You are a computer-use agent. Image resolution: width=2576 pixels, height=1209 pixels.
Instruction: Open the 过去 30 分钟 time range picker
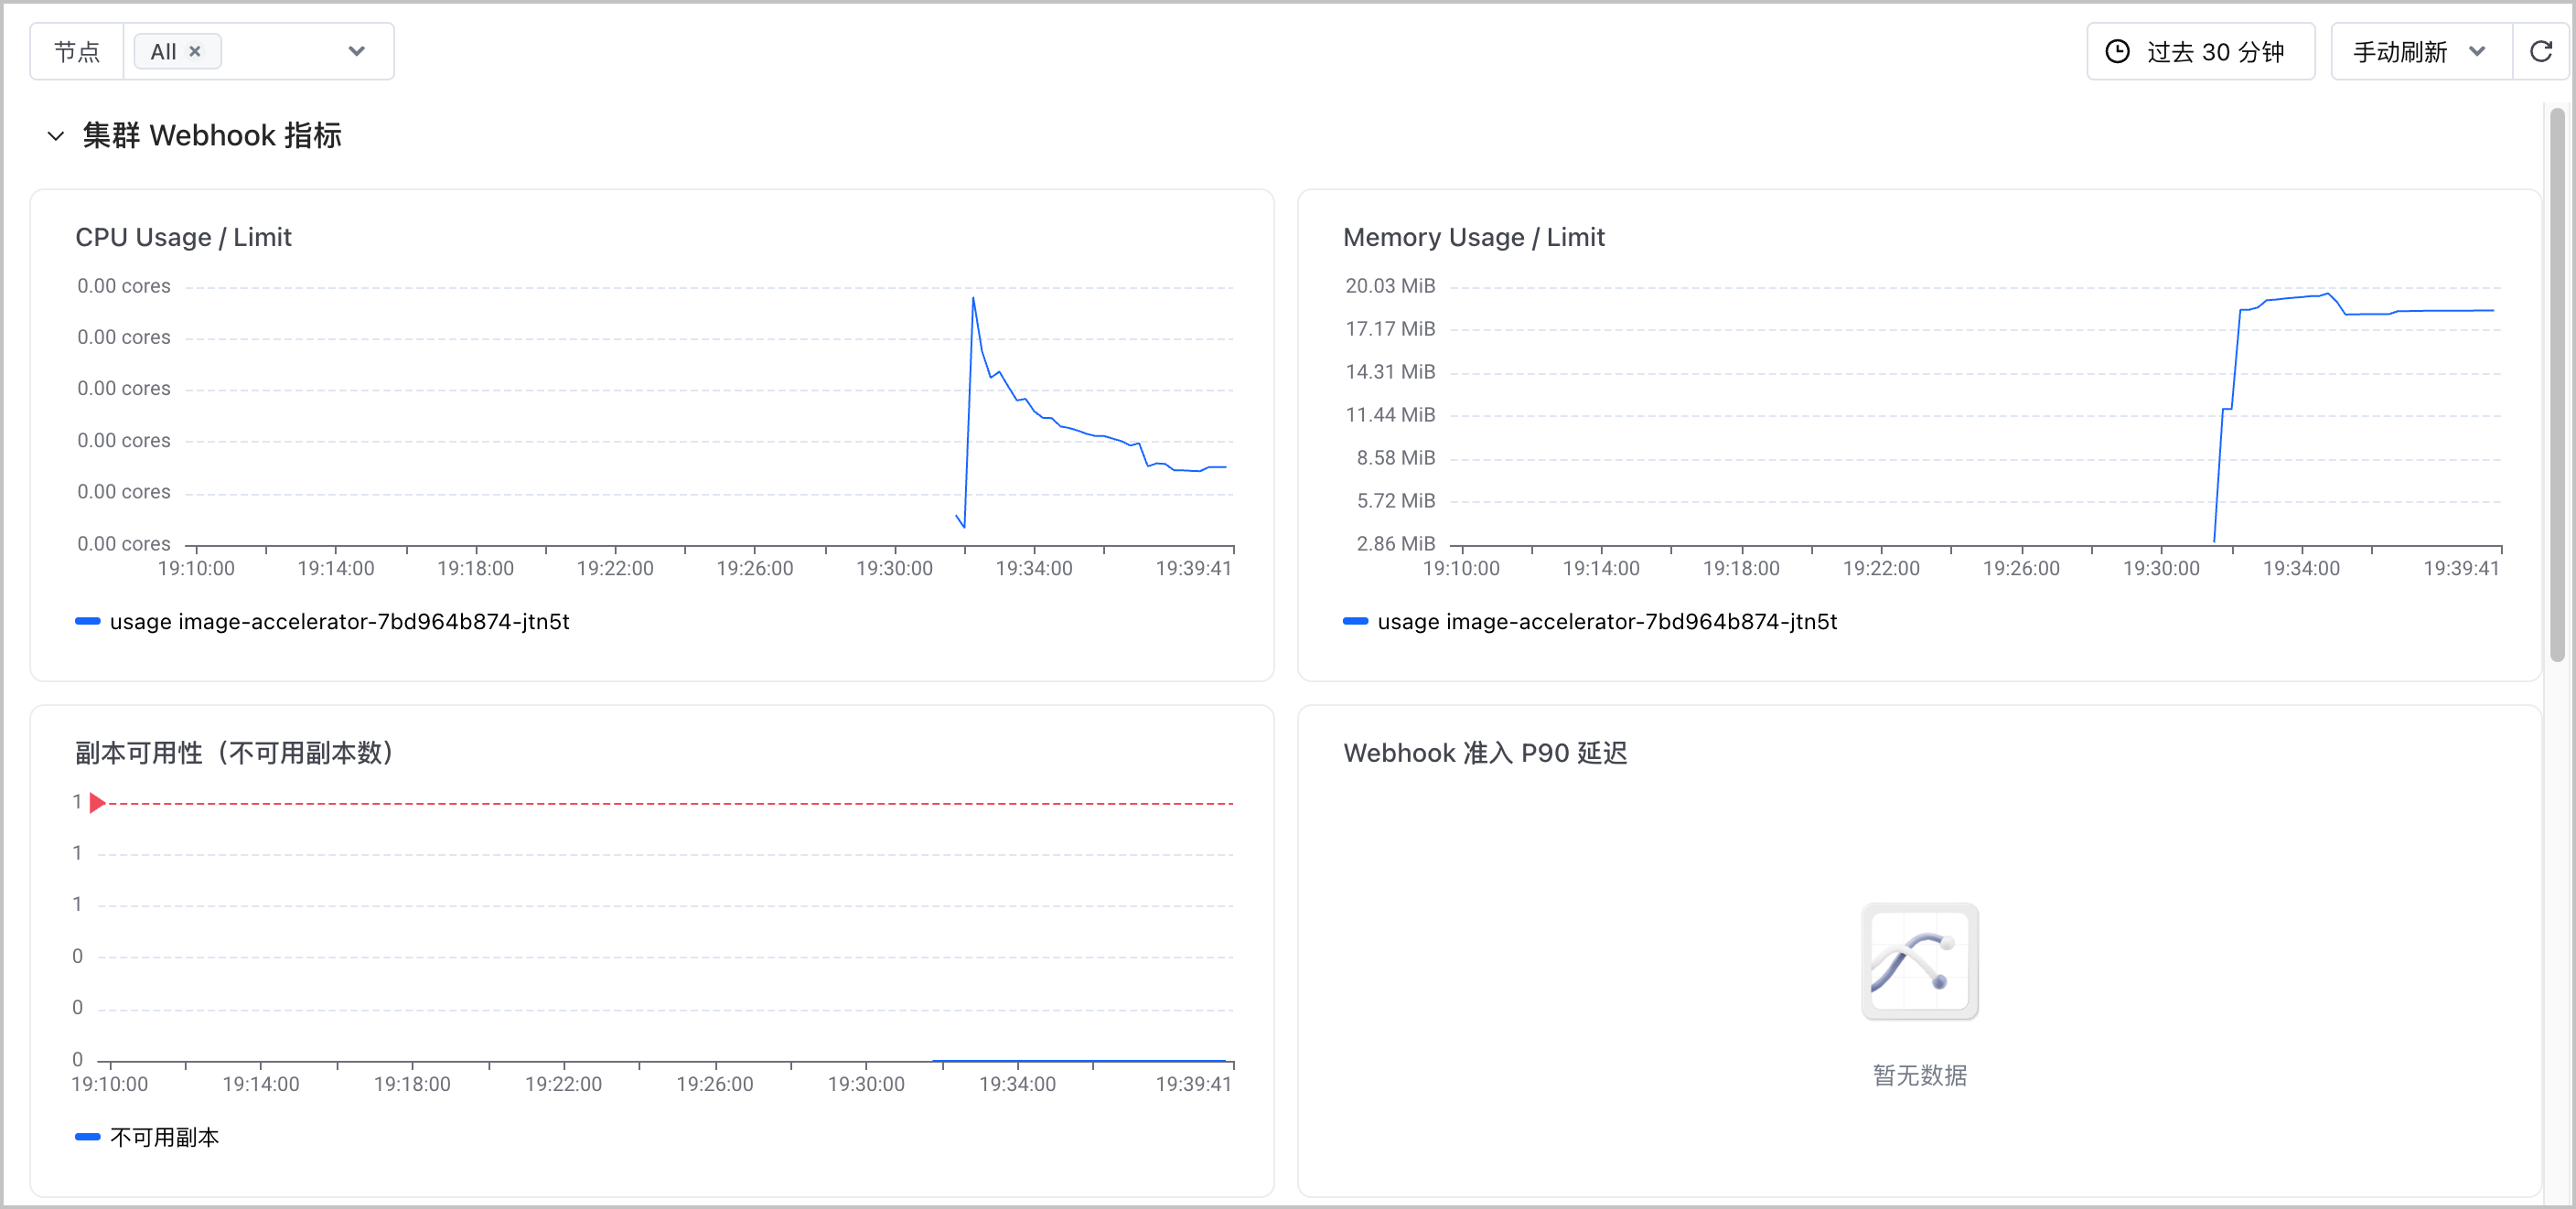tap(2200, 51)
